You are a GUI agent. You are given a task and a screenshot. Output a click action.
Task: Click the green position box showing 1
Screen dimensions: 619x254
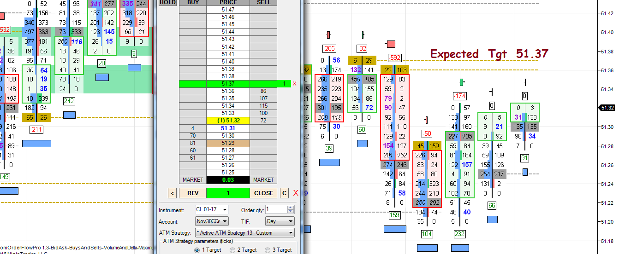tap(228, 193)
